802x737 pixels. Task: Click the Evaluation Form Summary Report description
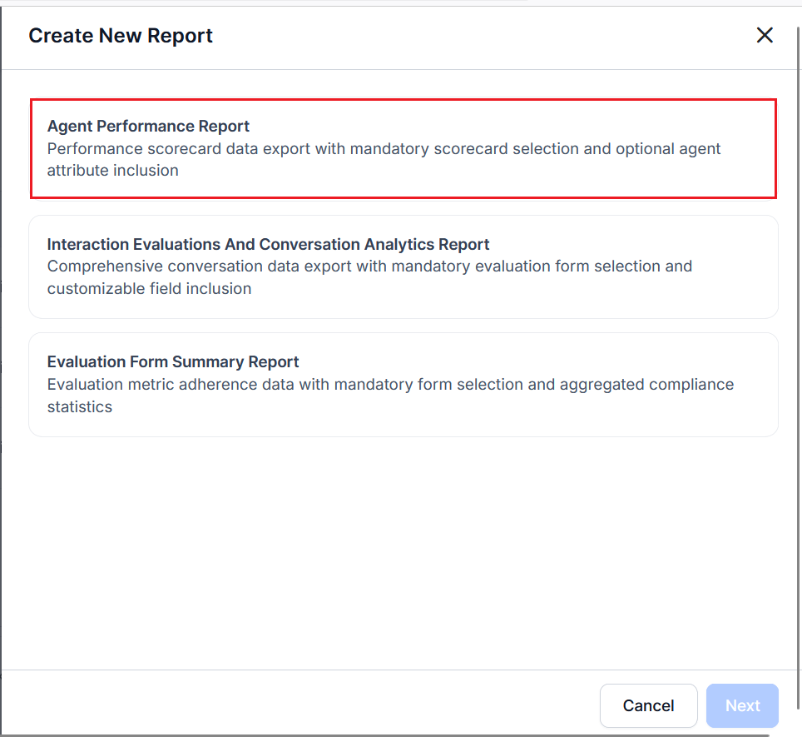click(389, 396)
